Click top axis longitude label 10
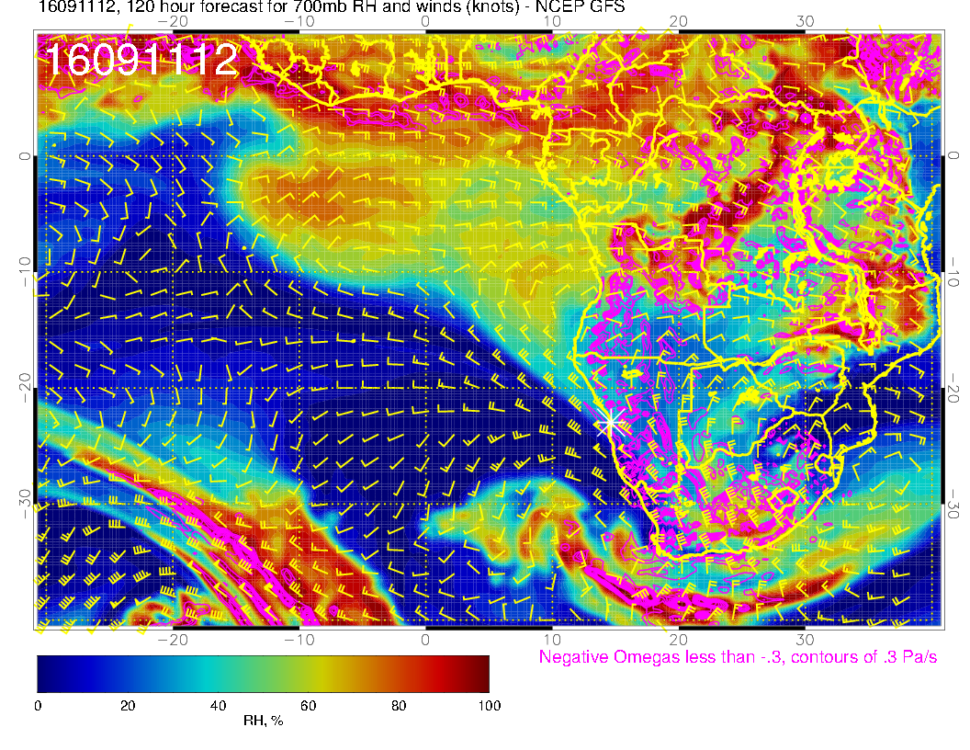 (552, 21)
